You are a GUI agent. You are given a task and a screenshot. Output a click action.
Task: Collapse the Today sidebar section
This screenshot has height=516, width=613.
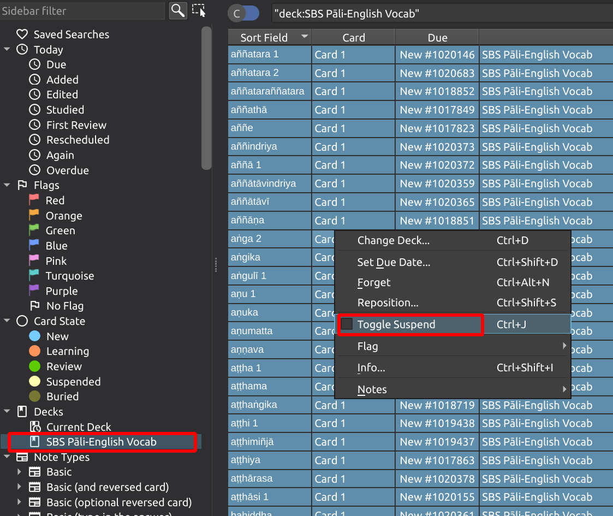(7, 50)
